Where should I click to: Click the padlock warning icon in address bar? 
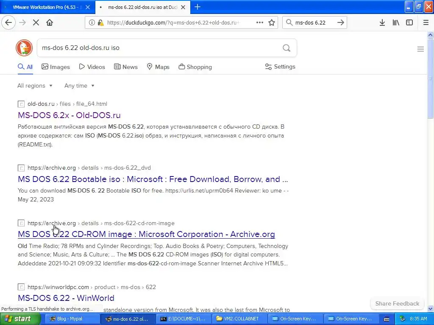click(100, 23)
